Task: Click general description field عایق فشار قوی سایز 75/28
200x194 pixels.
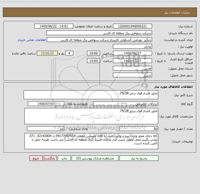Action: [x=91, y=95]
